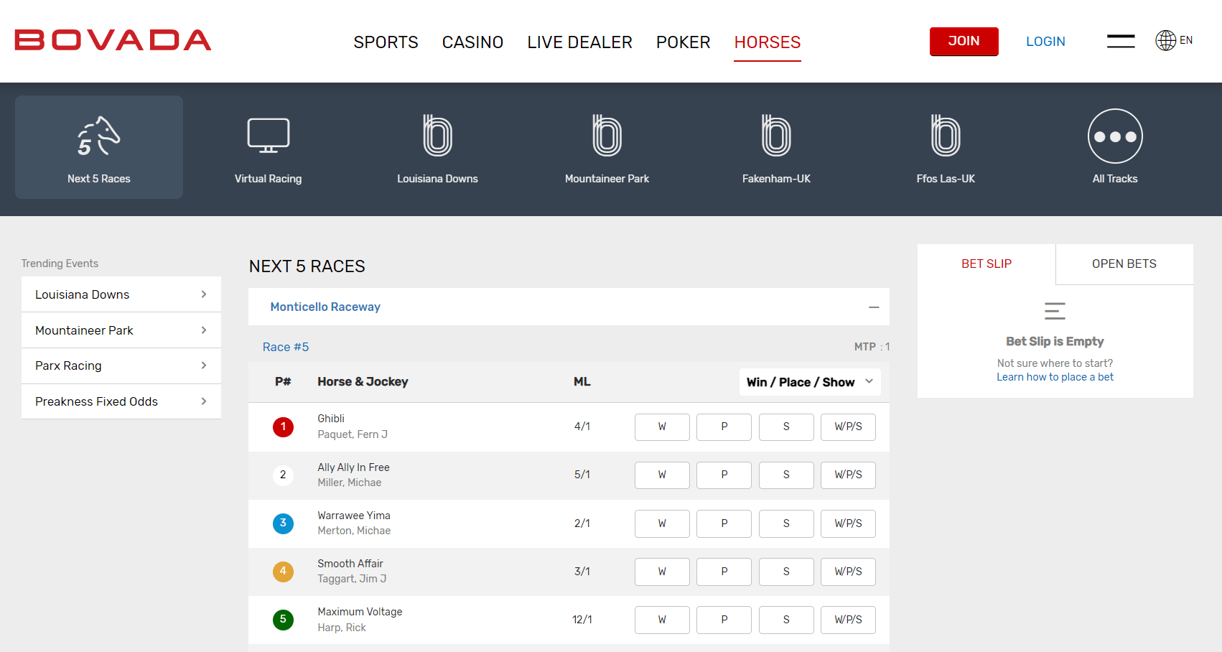Open the Race #5 link
The height and width of the screenshot is (652, 1222).
point(286,347)
